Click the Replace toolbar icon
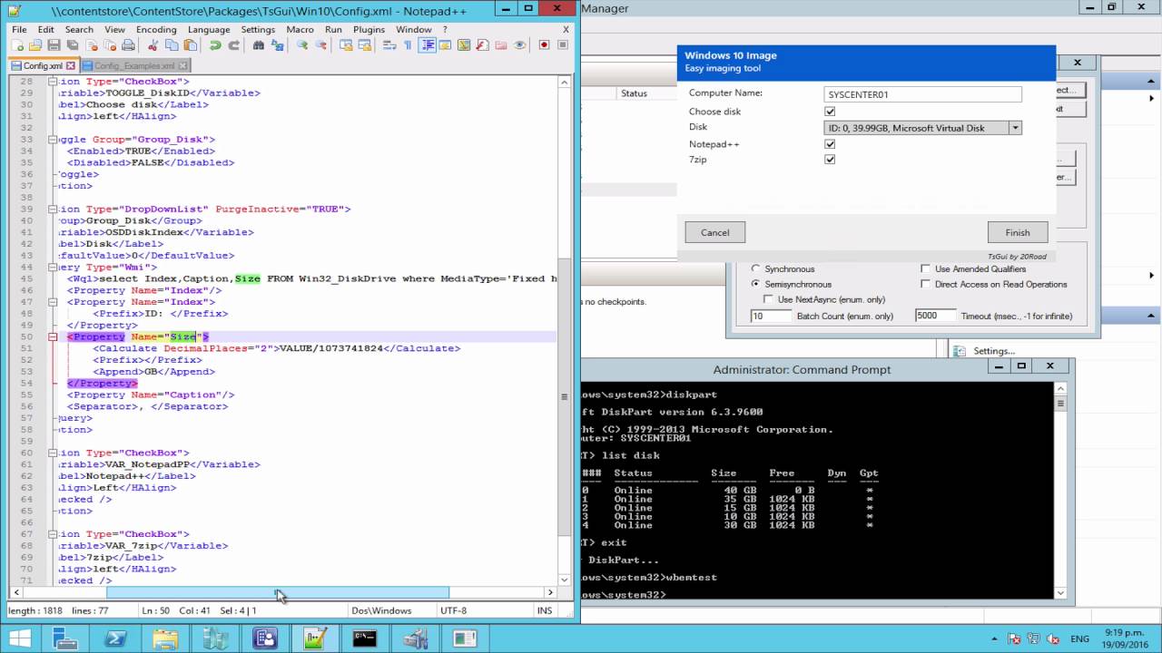 coord(277,45)
